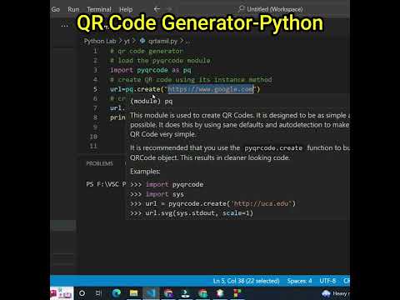The height and width of the screenshot is (300, 400).
Task: Click the Python file icon in breadcrumb
Action: (x=142, y=41)
